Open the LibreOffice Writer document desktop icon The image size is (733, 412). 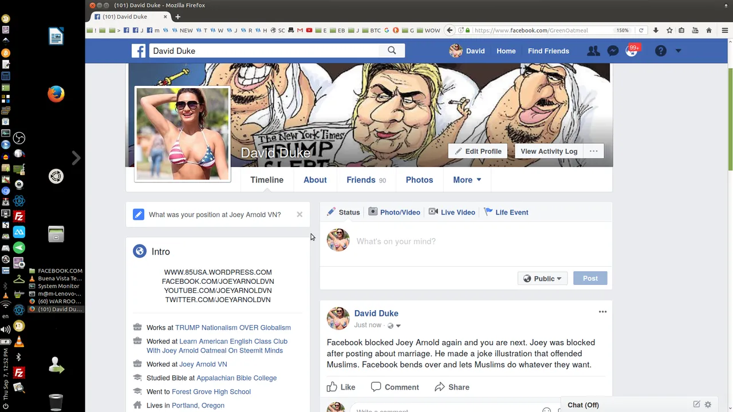[56, 37]
